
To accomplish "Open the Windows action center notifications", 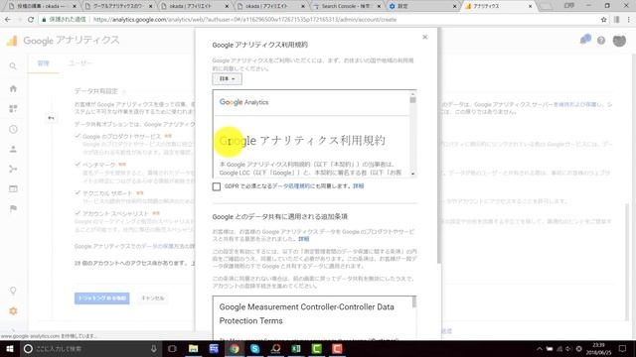I will (x=623, y=349).
